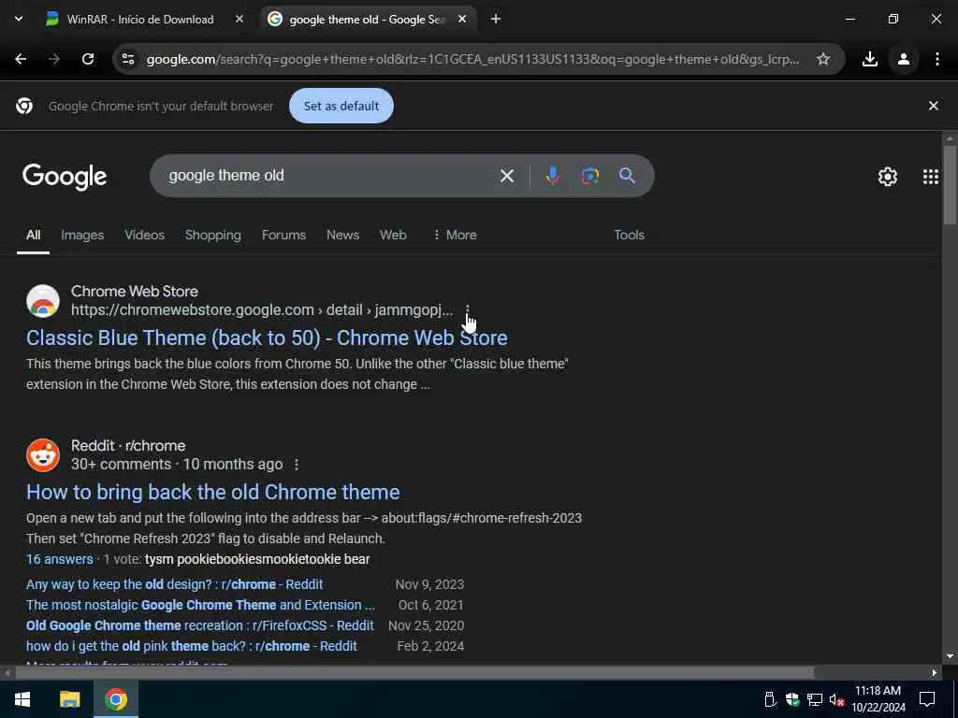Open Google quick settings gear

[888, 177]
